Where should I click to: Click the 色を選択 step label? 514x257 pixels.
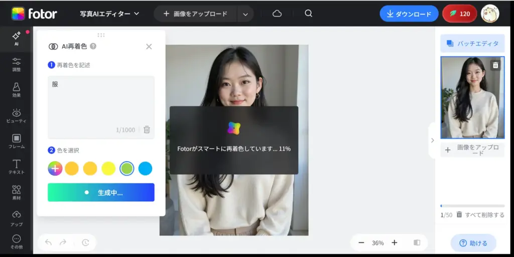coord(68,150)
